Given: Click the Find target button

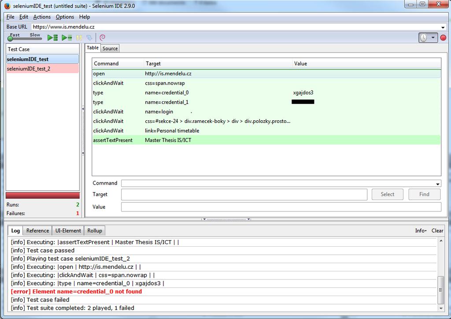Looking at the screenshot, I should tap(424, 194).
